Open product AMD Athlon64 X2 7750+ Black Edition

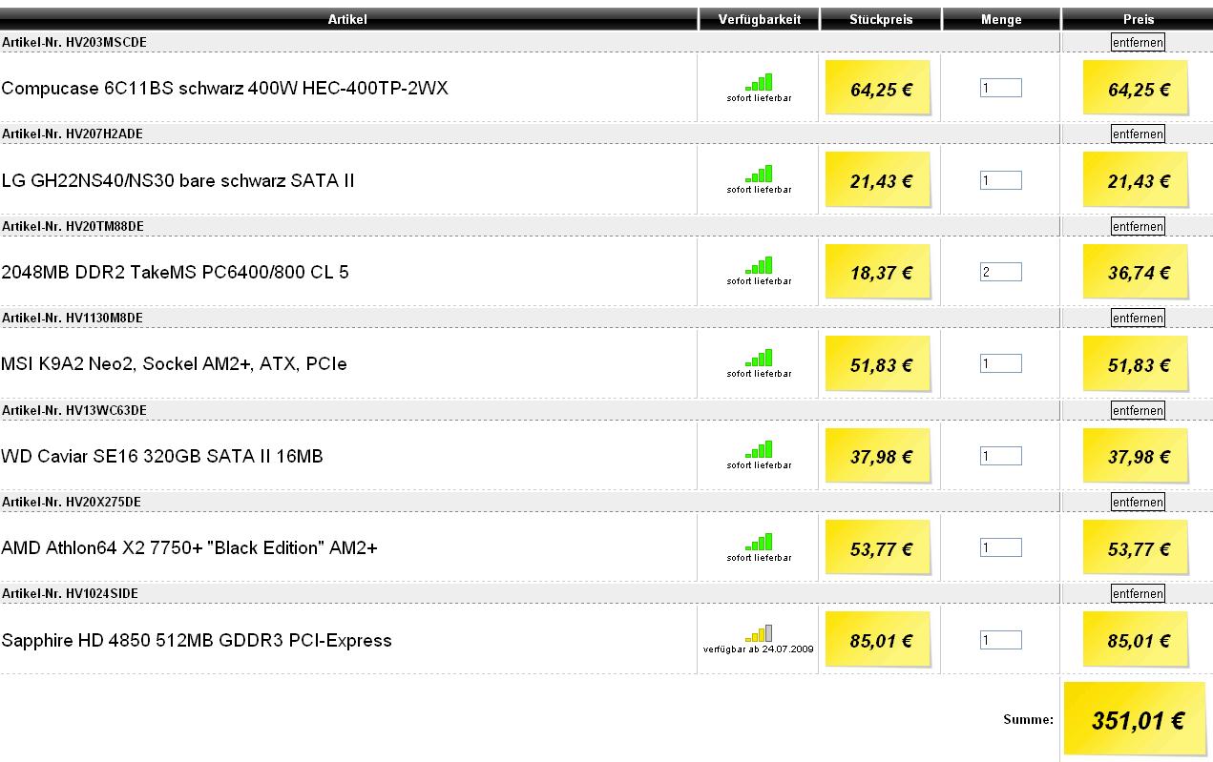pyautogui.click(x=190, y=548)
